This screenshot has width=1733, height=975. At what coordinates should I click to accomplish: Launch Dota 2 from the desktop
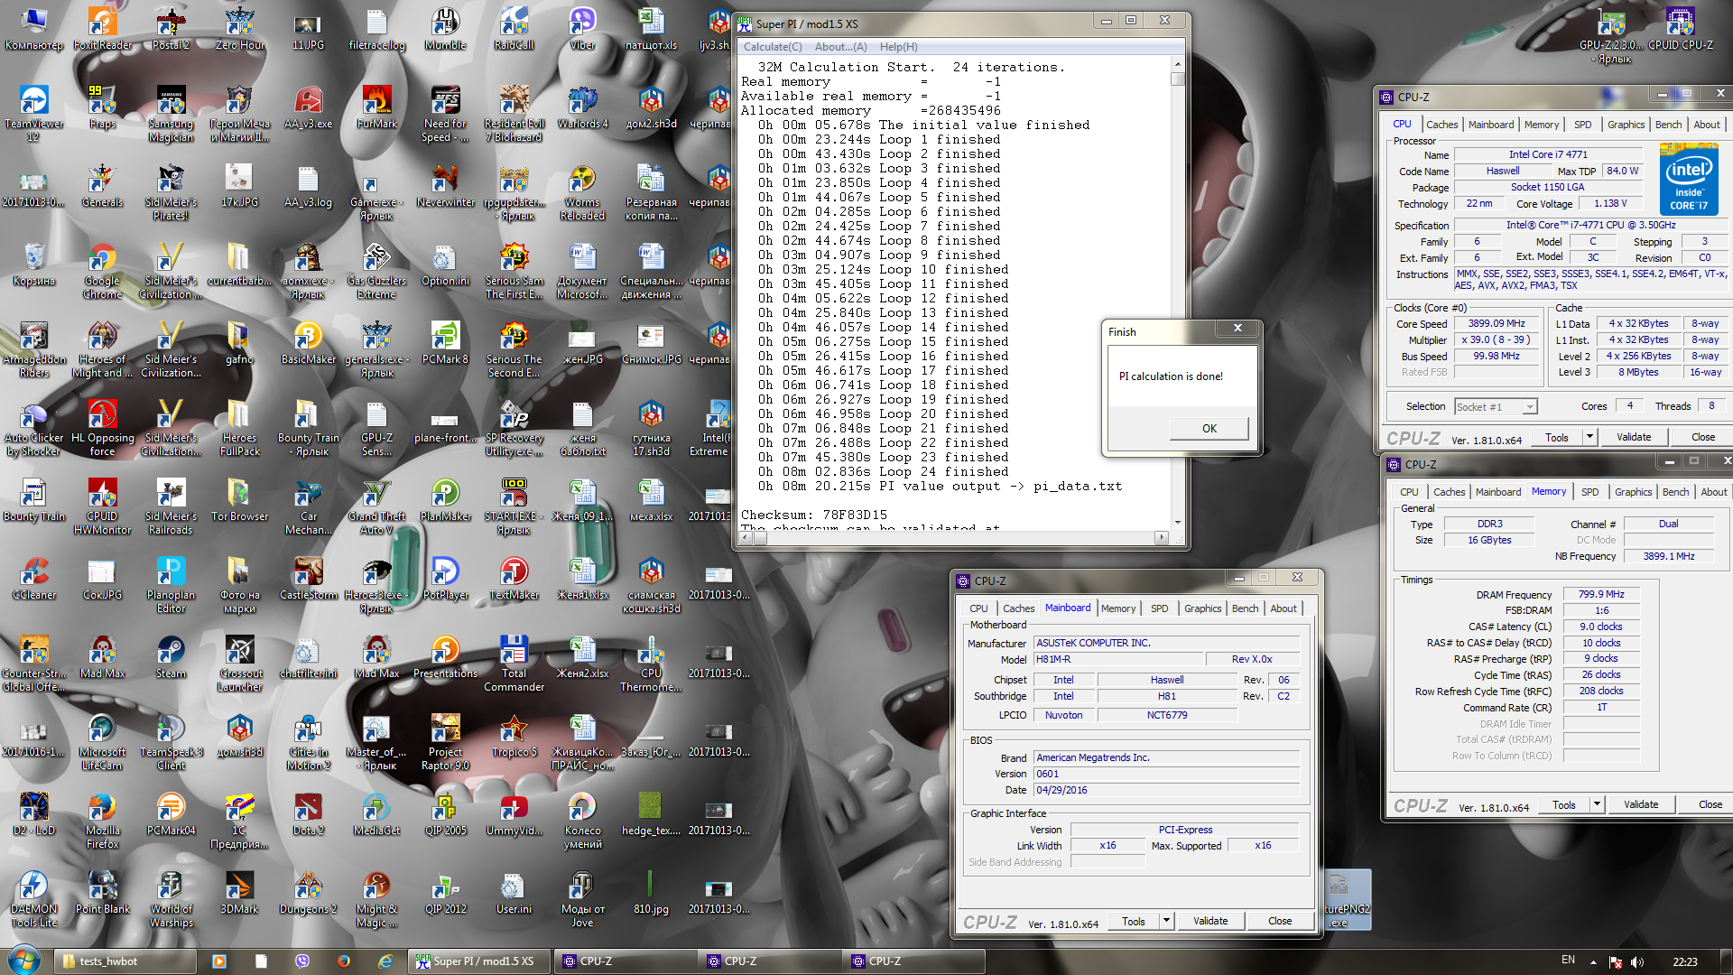(308, 814)
